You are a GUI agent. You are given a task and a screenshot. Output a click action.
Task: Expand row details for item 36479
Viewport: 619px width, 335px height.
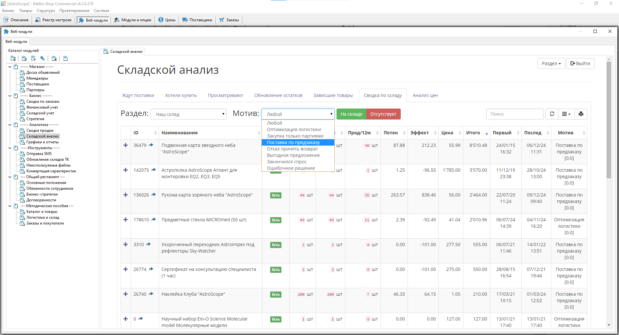(125, 145)
